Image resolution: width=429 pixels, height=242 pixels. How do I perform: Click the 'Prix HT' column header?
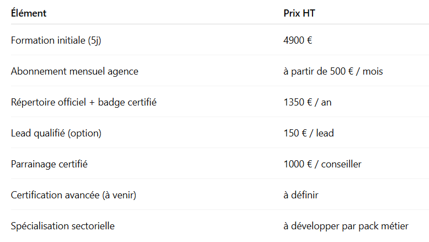click(299, 13)
